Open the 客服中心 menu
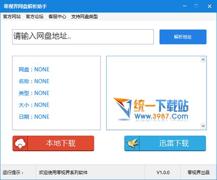217x180 pixels. [57, 17]
